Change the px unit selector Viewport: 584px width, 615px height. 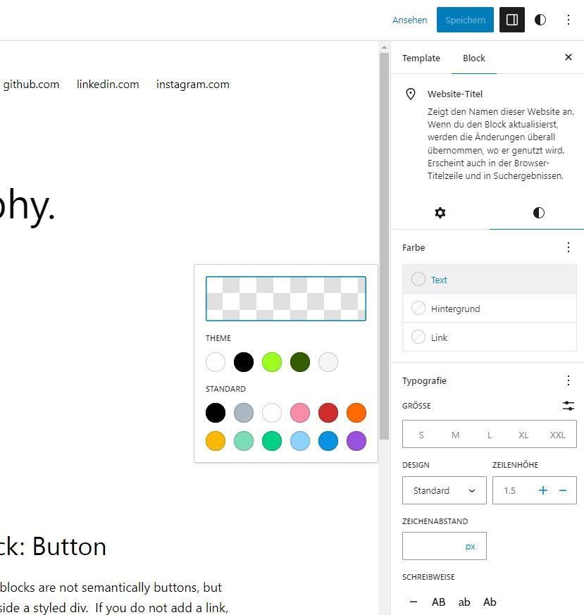point(471,547)
